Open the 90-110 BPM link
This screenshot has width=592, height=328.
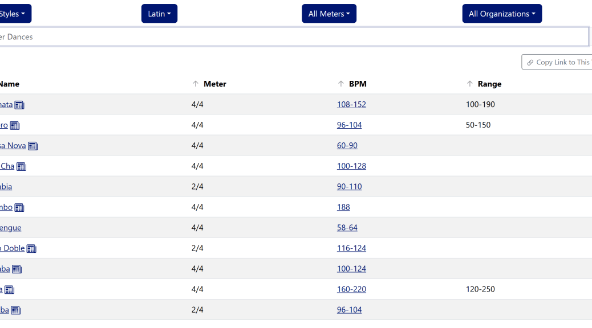tap(349, 187)
